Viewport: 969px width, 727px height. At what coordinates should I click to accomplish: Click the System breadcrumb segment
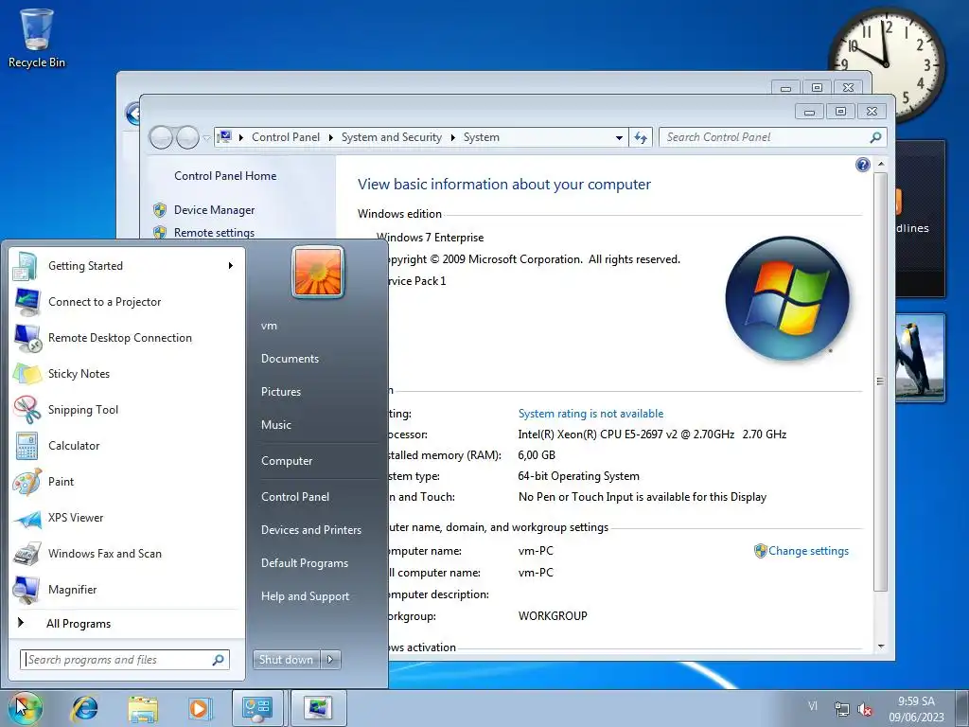482,137
